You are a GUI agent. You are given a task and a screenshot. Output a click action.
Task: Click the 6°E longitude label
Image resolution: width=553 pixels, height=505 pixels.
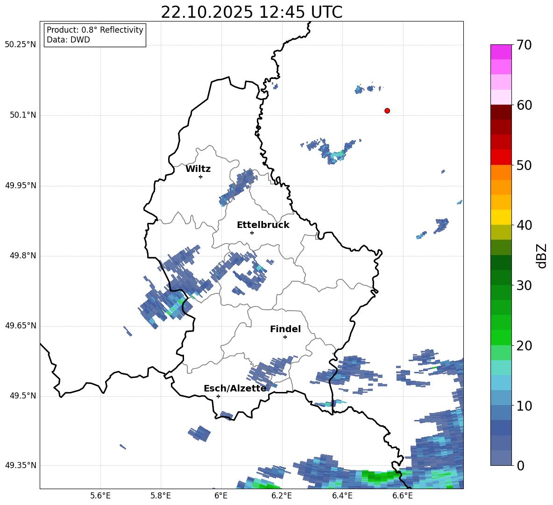221,496
